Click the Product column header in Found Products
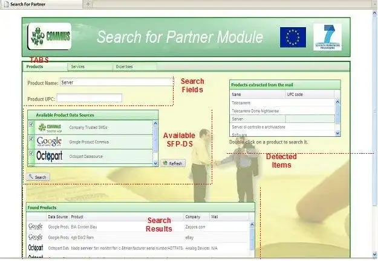 point(126,217)
